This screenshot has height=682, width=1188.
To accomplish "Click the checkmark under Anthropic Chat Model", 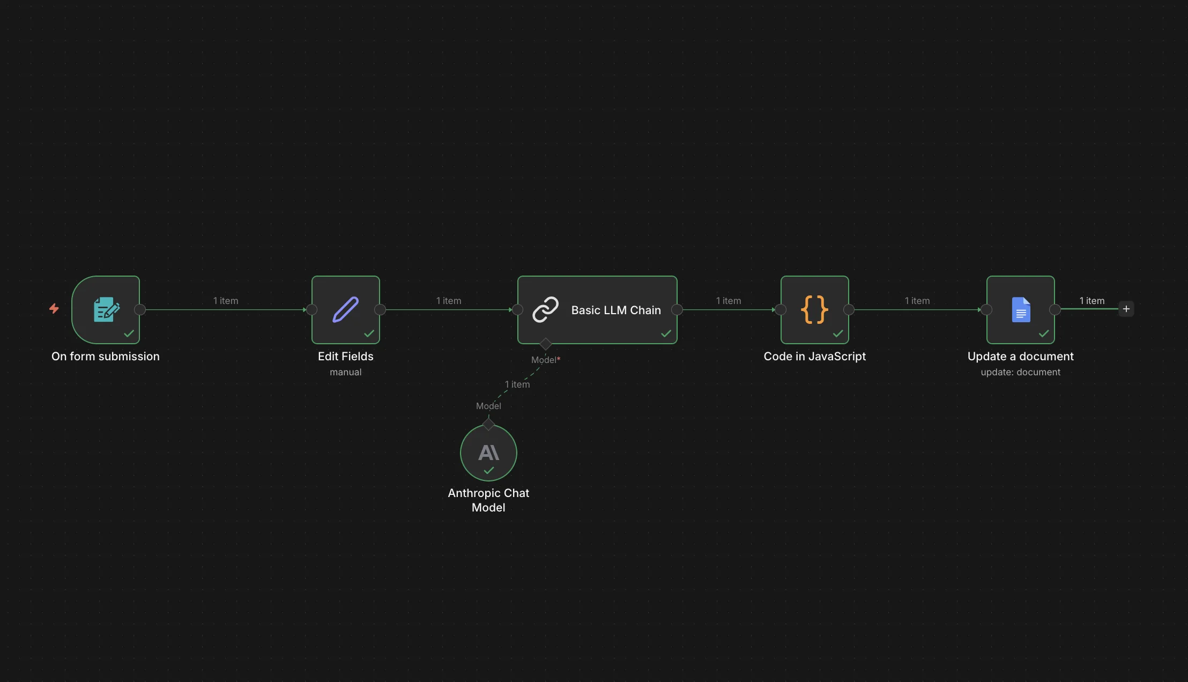I will click(x=488, y=470).
